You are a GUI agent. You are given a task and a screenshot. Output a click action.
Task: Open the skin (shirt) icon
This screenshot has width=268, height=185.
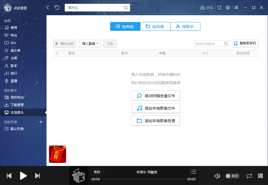[x=219, y=8]
